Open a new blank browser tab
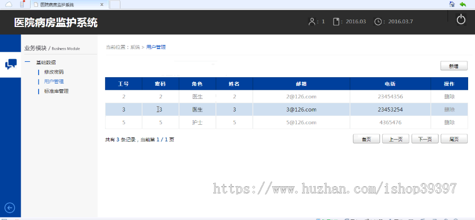The height and width of the screenshot is (220, 475). click(x=115, y=5)
